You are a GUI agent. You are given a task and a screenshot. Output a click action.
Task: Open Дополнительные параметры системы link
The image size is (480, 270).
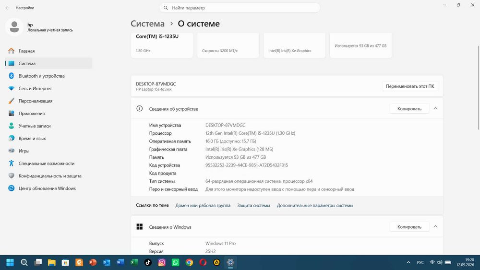tap(315, 205)
